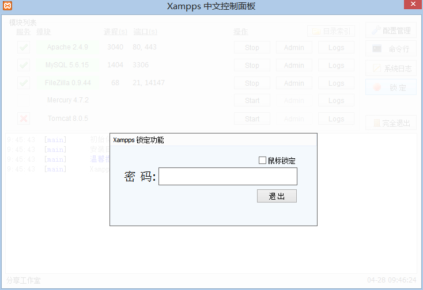Click the 操作 column header
Viewport: 423px width, 290px height.
click(241, 32)
